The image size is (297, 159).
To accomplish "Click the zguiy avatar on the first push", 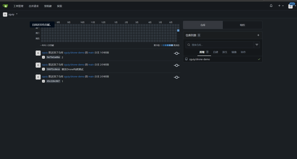I will [x=38, y=53].
